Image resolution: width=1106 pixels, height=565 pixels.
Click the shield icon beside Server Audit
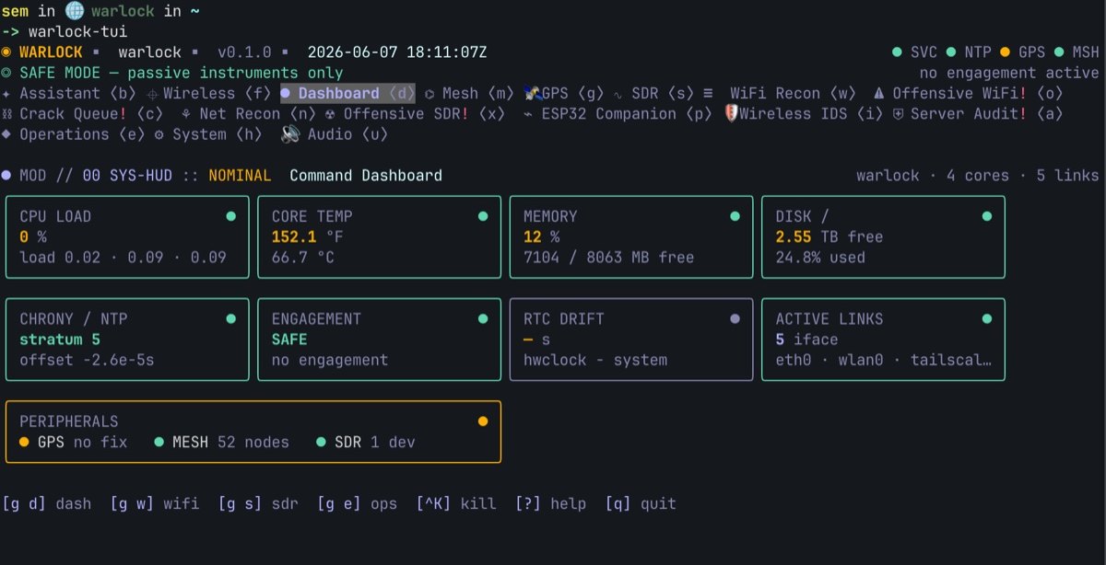pyautogui.click(x=898, y=114)
